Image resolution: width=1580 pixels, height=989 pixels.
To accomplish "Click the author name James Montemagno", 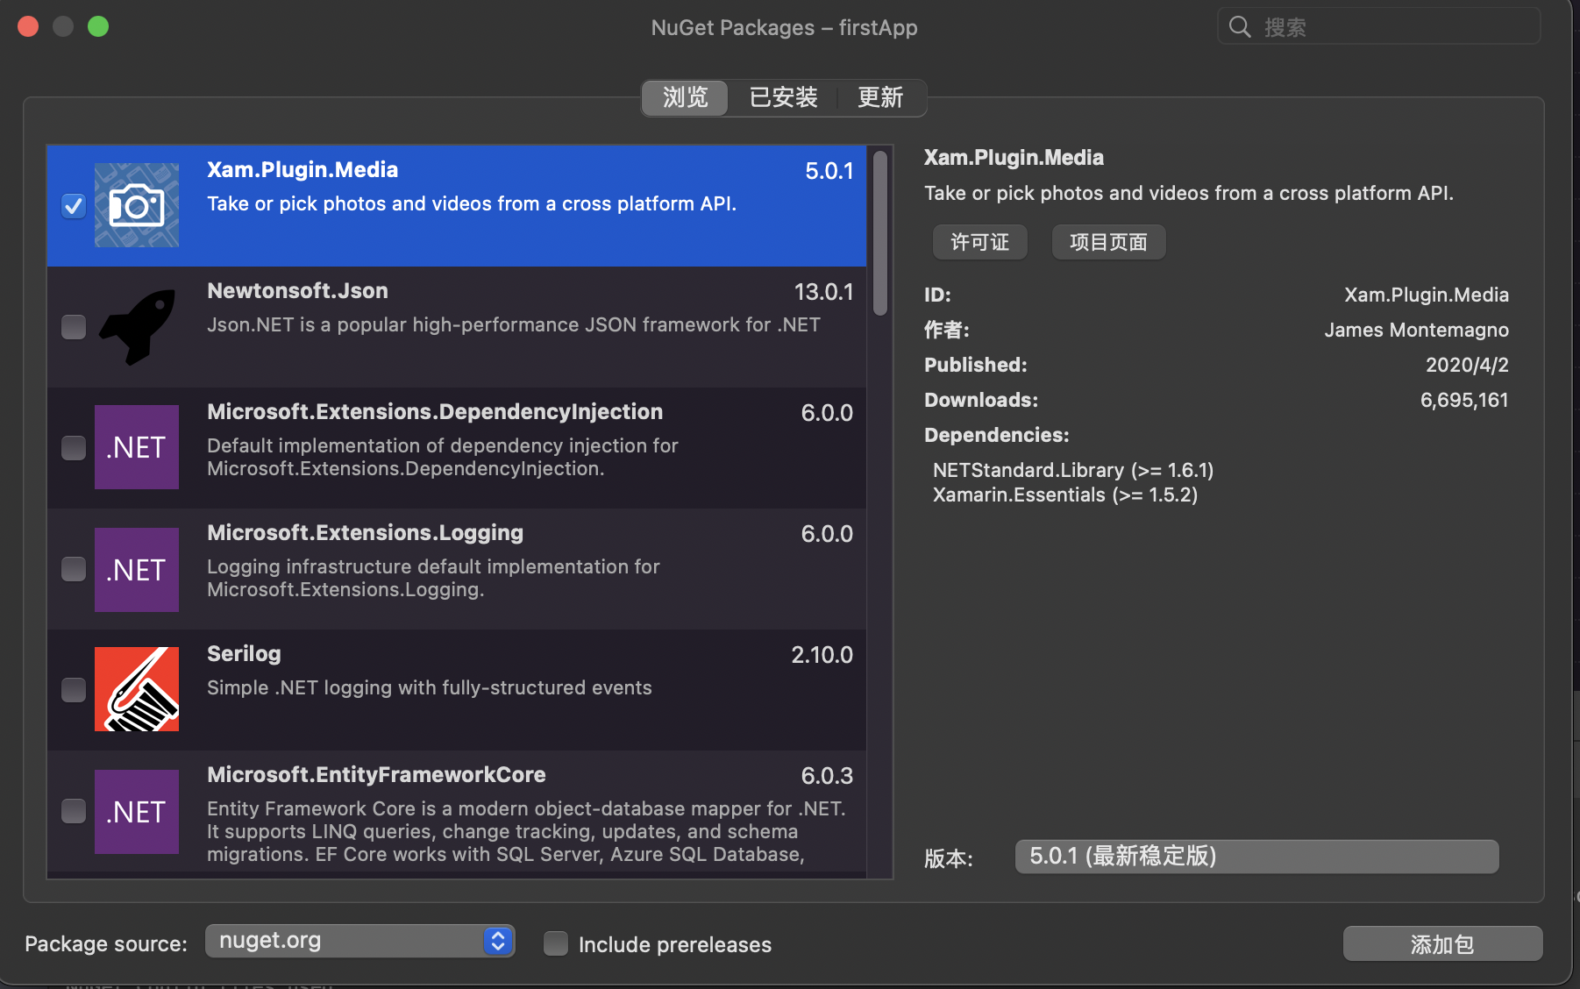I will (1416, 331).
